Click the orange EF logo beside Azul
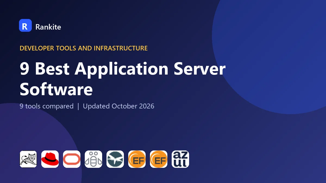Screen dimensions: 326x183 pyautogui.click(x=159, y=159)
